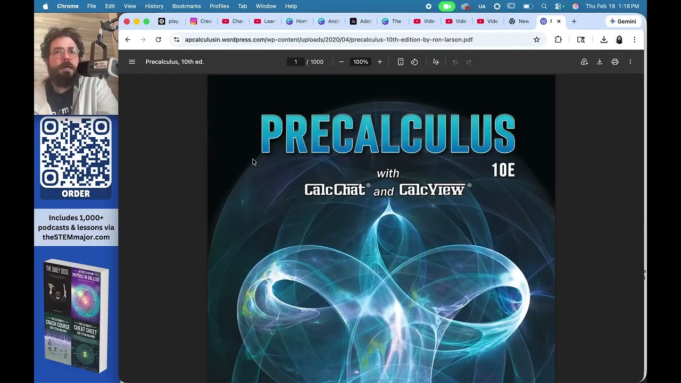Save the PDF to Google Drive

[584, 62]
